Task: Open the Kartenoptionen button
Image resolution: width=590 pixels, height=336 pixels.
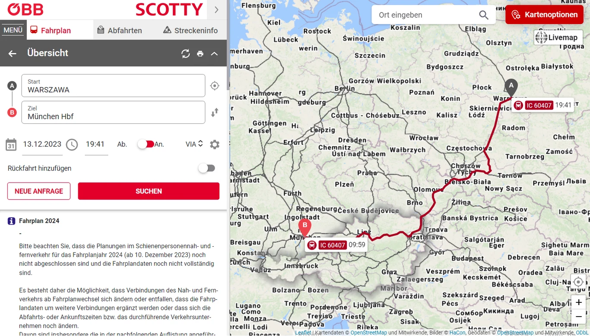Action: click(x=544, y=15)
